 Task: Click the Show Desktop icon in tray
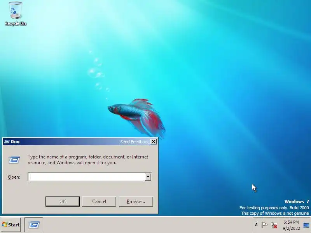tap(306, 225)
